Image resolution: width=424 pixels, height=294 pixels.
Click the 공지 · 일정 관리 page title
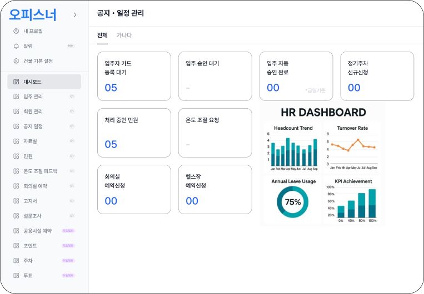pyautogui.click(x=121, y=13)
